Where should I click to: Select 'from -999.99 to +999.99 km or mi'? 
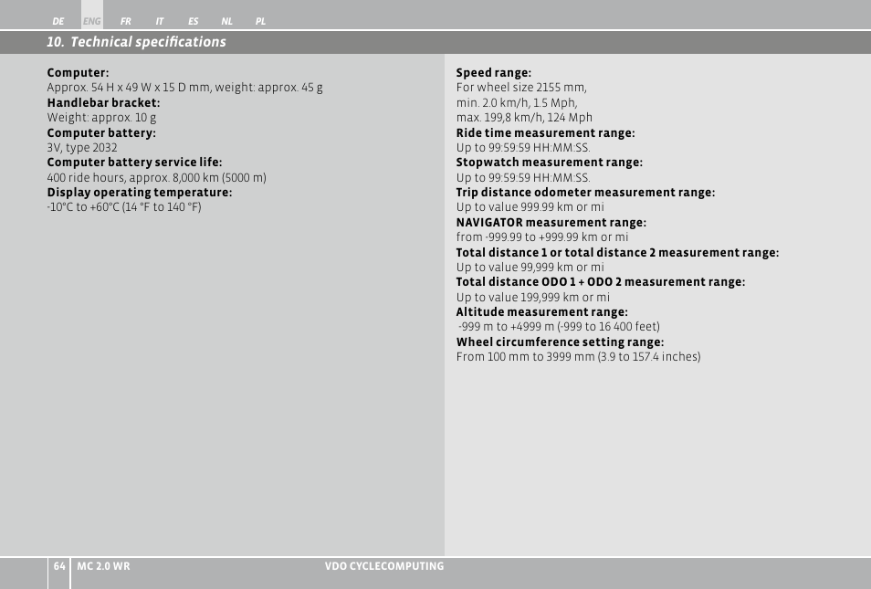click(x=542, y=237)
